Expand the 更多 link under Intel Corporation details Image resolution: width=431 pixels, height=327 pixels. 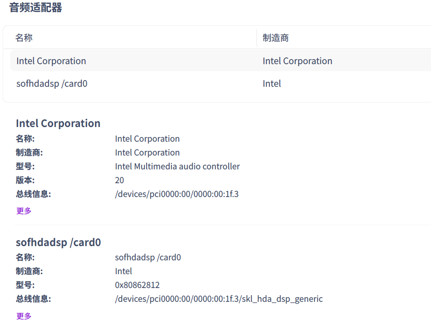(24, 211)
